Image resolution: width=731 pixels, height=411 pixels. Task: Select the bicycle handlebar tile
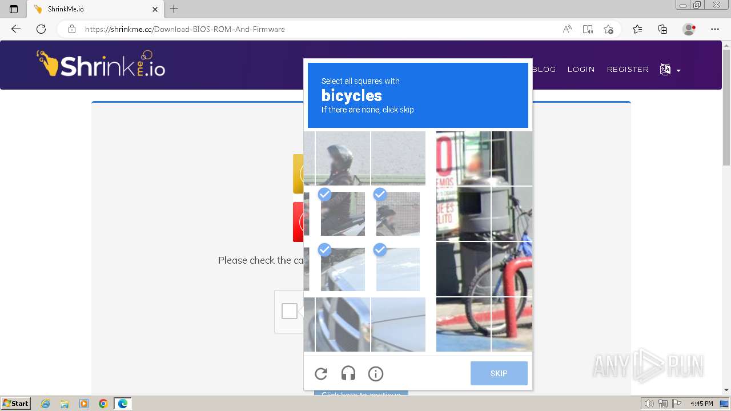(512, 213)
